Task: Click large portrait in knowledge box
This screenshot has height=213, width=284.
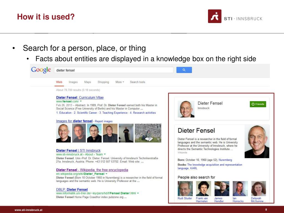Action: (x=257, y=141)
